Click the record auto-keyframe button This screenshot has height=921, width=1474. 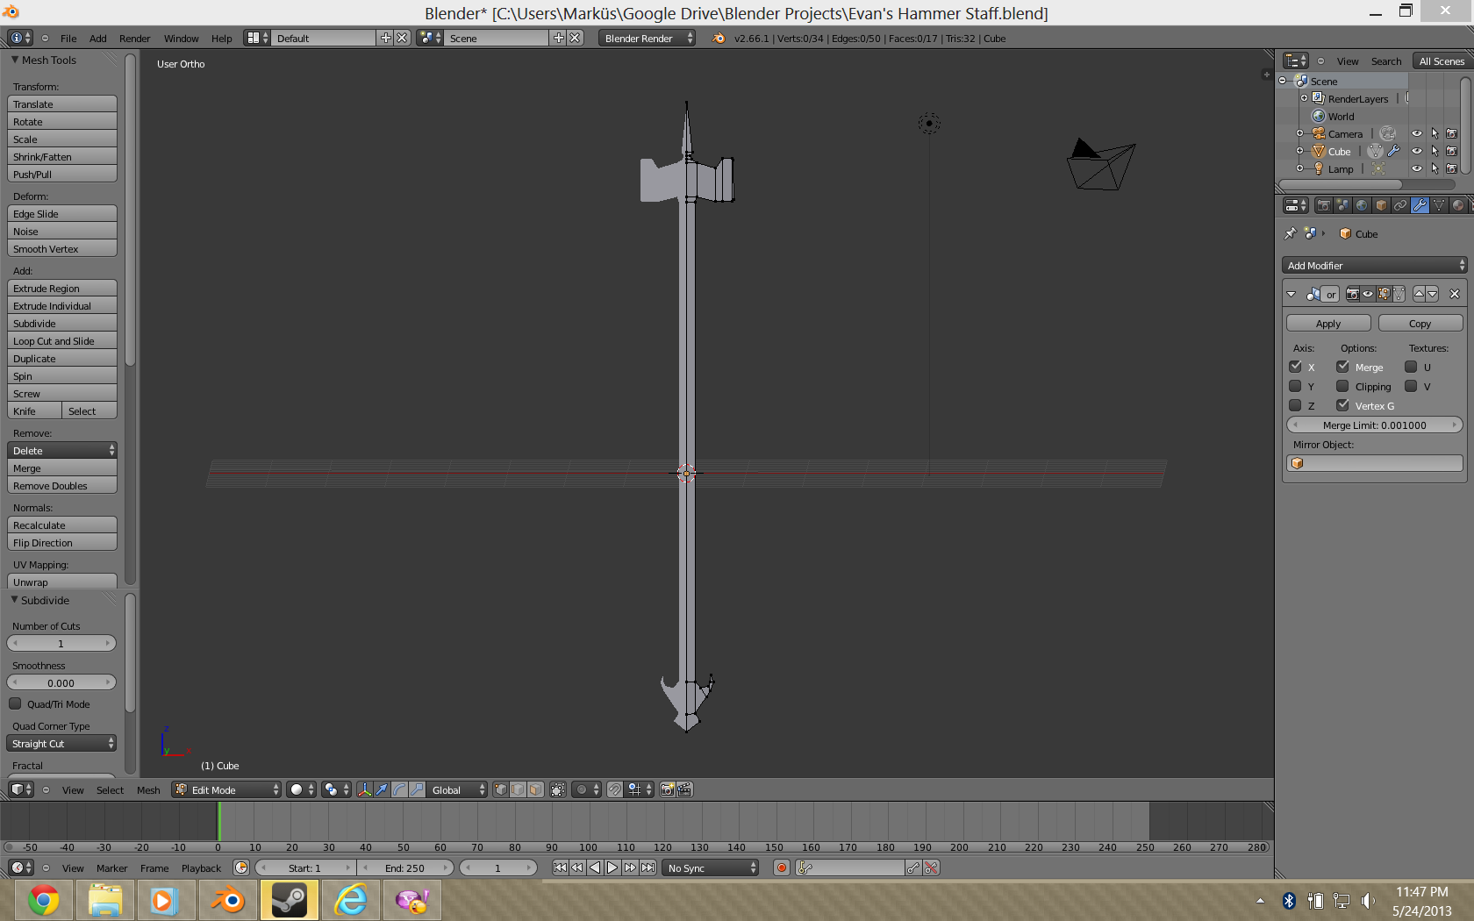pyautogui.click(x=781, y=867)
